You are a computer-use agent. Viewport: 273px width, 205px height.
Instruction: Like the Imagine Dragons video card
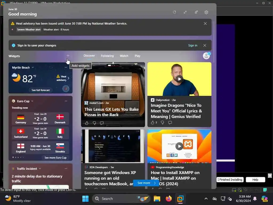tap(152, 123)
